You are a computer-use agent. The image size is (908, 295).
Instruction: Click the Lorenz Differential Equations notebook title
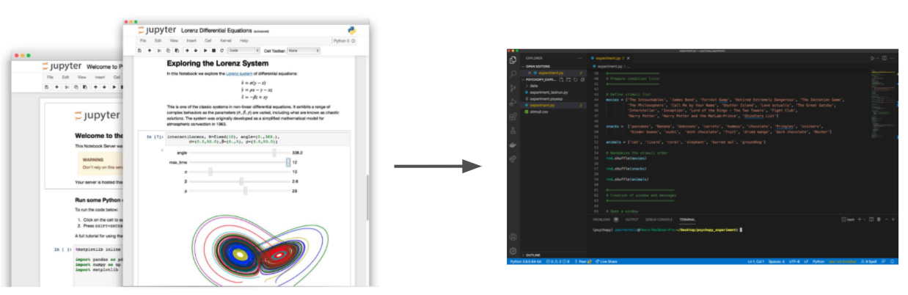point(216,31)
